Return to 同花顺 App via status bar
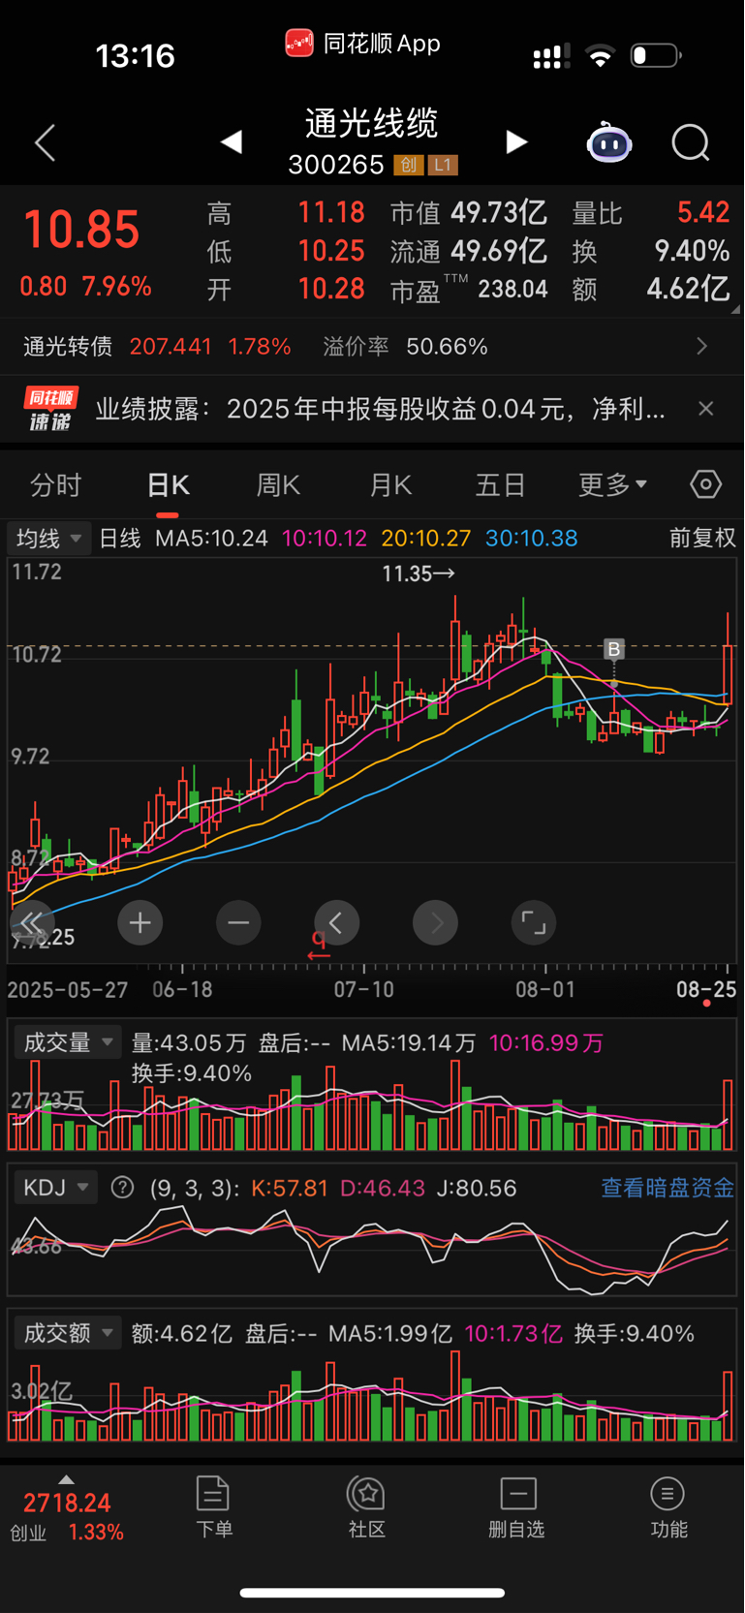The image size is (745, 1613). [363, 44]
